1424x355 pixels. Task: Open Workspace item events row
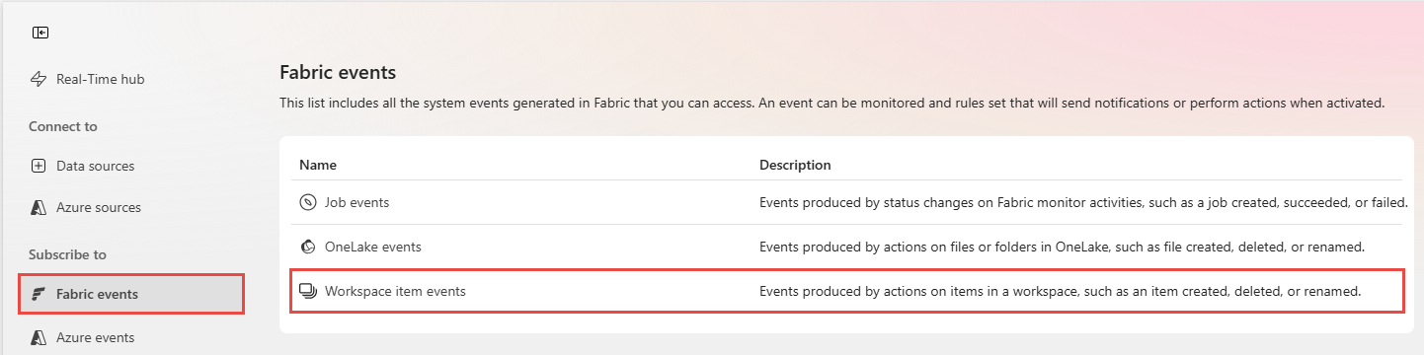click(x=847, y=291)
